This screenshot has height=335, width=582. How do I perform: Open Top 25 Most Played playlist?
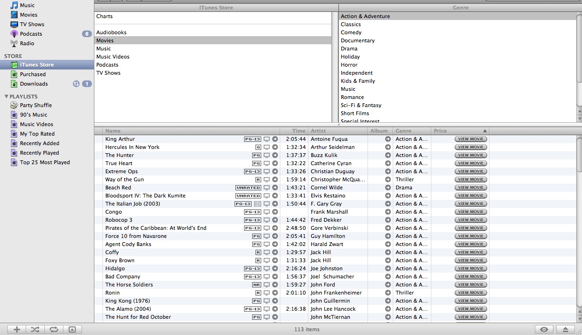(45, 162)
